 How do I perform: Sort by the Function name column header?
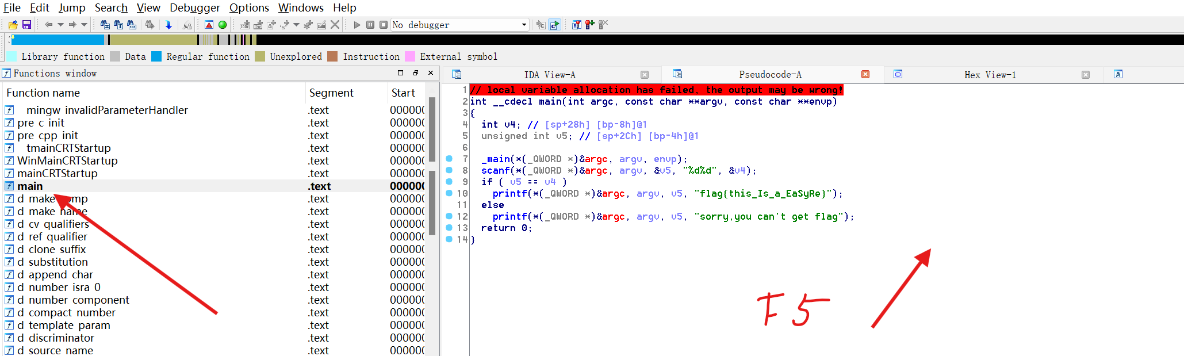click(154, 93)
